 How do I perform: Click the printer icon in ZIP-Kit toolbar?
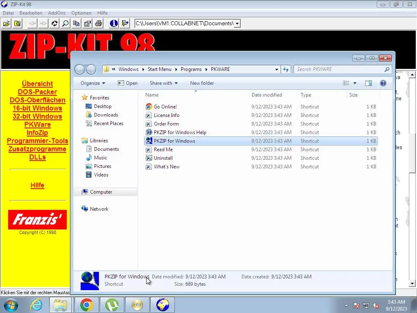99,23
